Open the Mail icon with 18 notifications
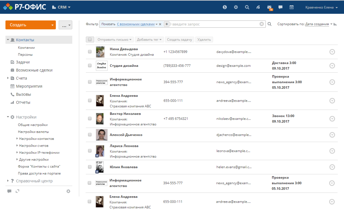Screen dimensions: 344x211 (x=269, y=7)
